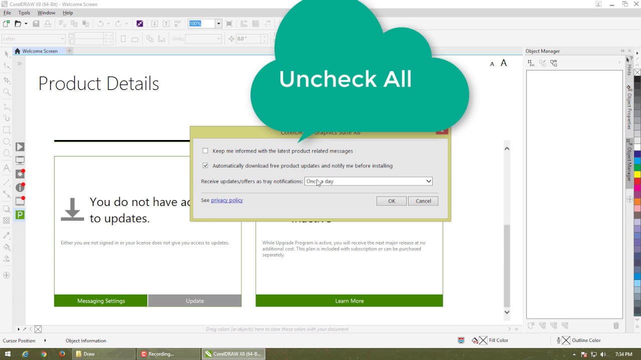This screenshot has width=641, height=360.
Task: Click the Full-screen preview icon
Action: [229, 23]
